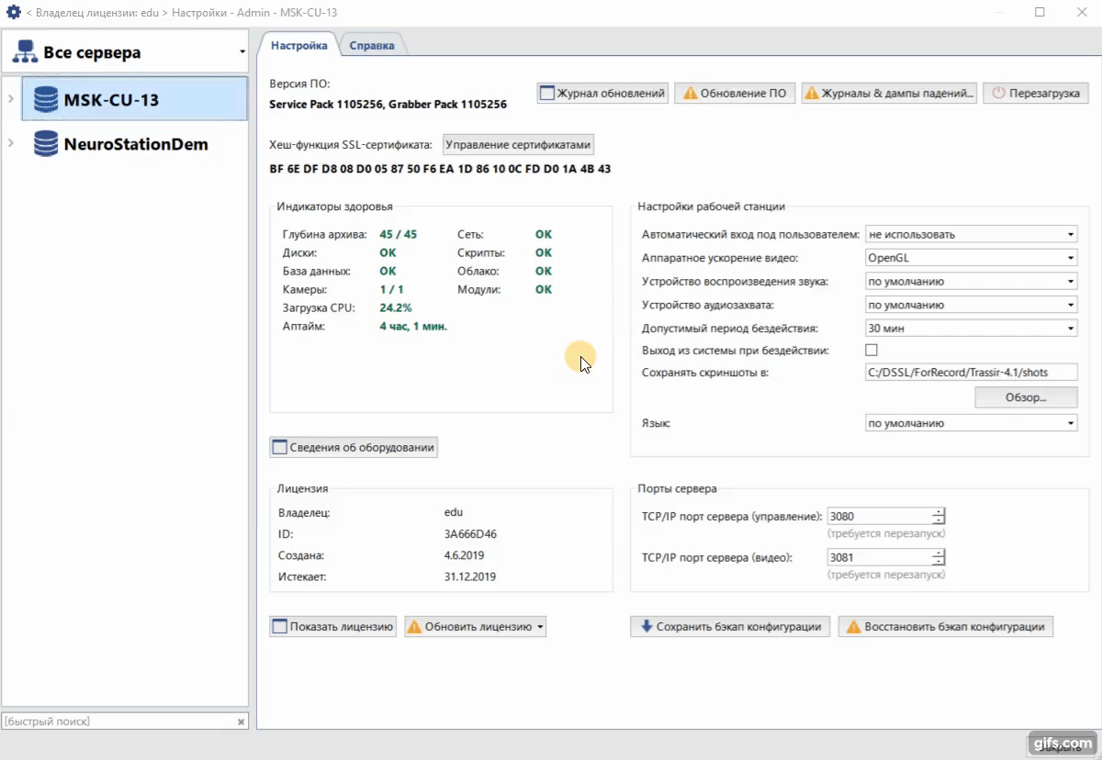The width and height of the screenshot is (1102, 760).
Task: Click SSL hash value BF 6E DF D8
Action: pyautogui.click(x=440, y=169)
